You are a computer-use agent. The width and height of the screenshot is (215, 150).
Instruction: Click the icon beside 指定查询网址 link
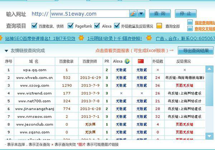pyautogui.click(x=190, y=22)
